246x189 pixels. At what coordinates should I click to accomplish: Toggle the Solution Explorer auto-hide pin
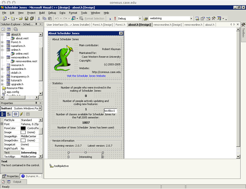[36, 24]
